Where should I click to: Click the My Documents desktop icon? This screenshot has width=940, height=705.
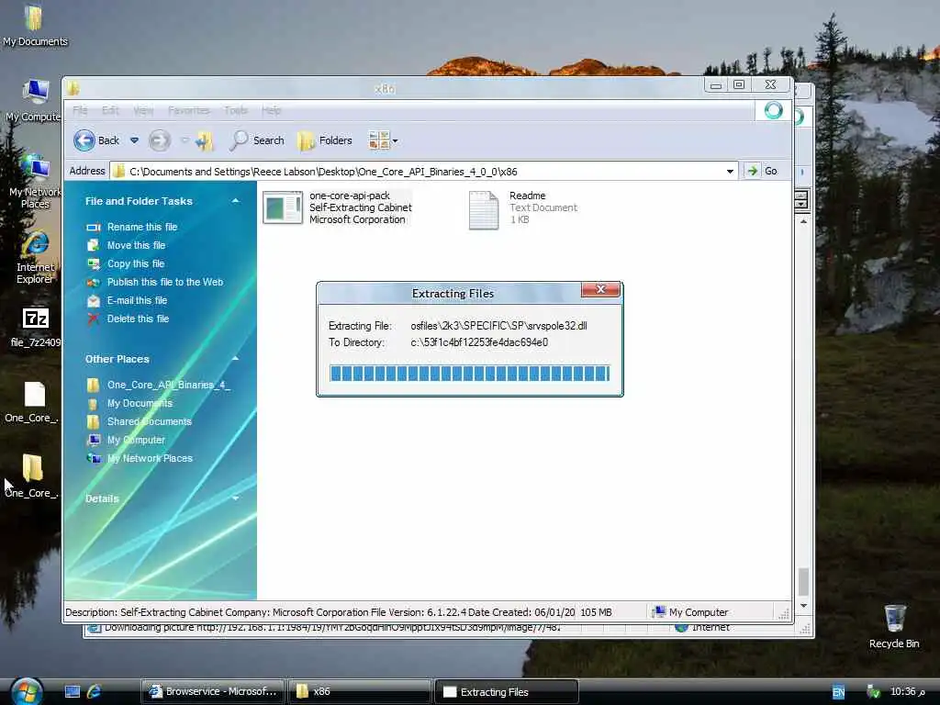(x=34, y=25)
